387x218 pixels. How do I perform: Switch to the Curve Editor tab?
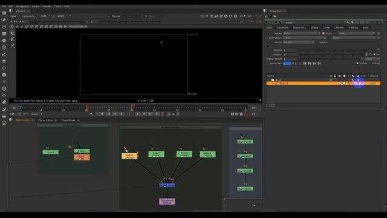(x=45, y=121)
